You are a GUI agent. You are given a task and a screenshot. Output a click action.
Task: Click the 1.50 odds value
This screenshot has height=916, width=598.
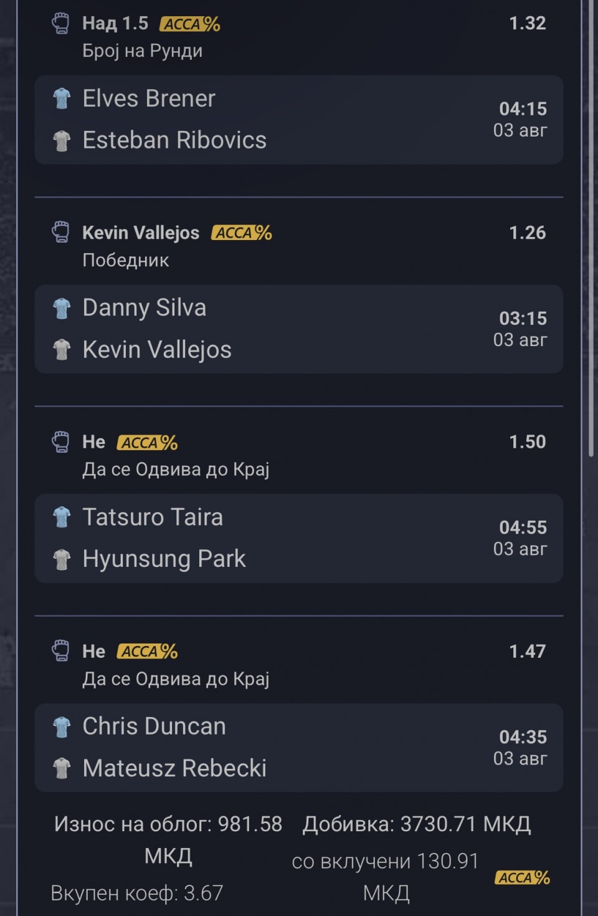(528, 442)
